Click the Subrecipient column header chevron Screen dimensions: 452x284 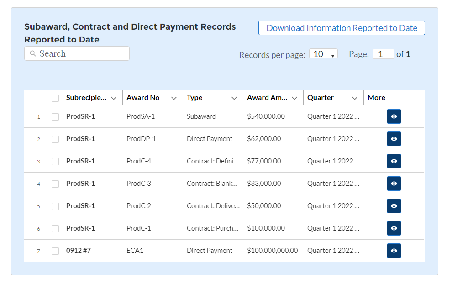(x=114, y=98)
